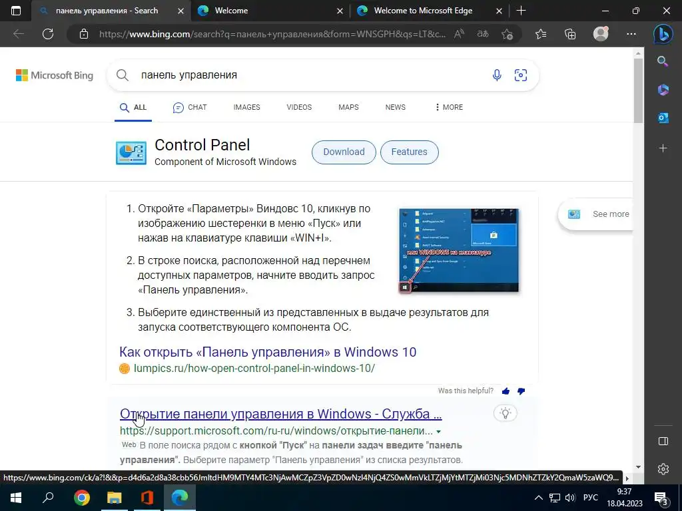Screen dimensions: 682x511
Task: Select the ALL results tab
Action: 133,107
